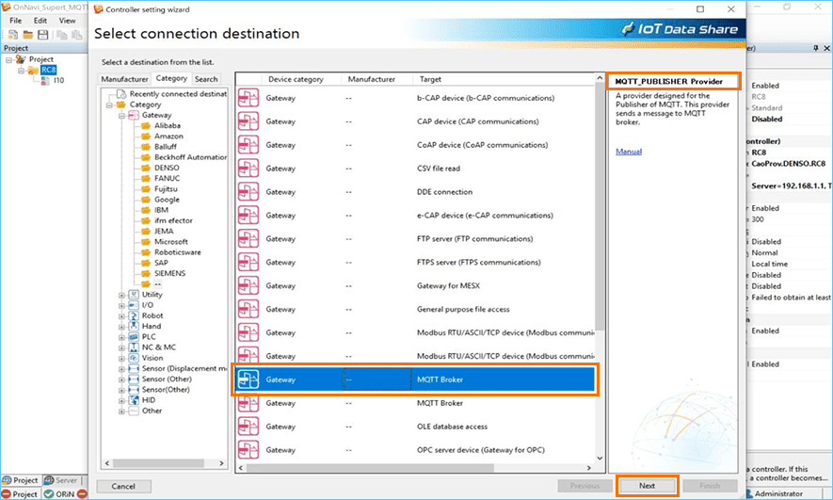Click the pin icon in background window panel
This screenshot has width=833, height=500.
coord(816,48)
